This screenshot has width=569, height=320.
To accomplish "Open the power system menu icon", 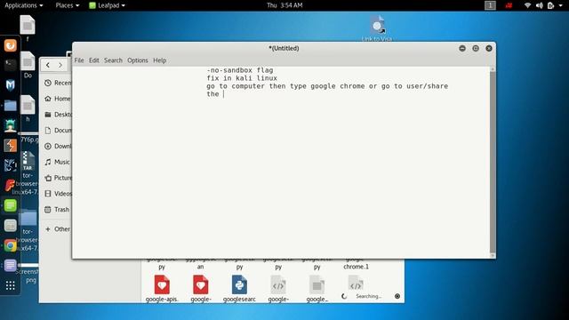I will point(551,5).
